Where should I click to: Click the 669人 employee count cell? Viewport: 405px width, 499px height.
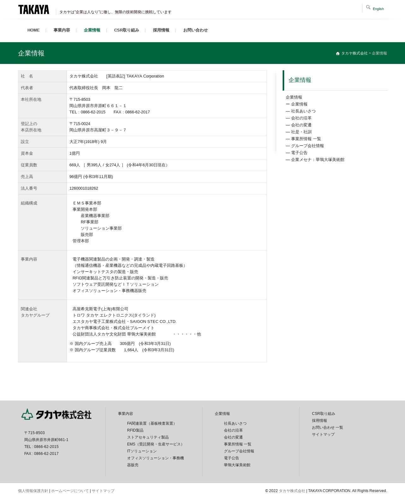click(x=167, y=165)
